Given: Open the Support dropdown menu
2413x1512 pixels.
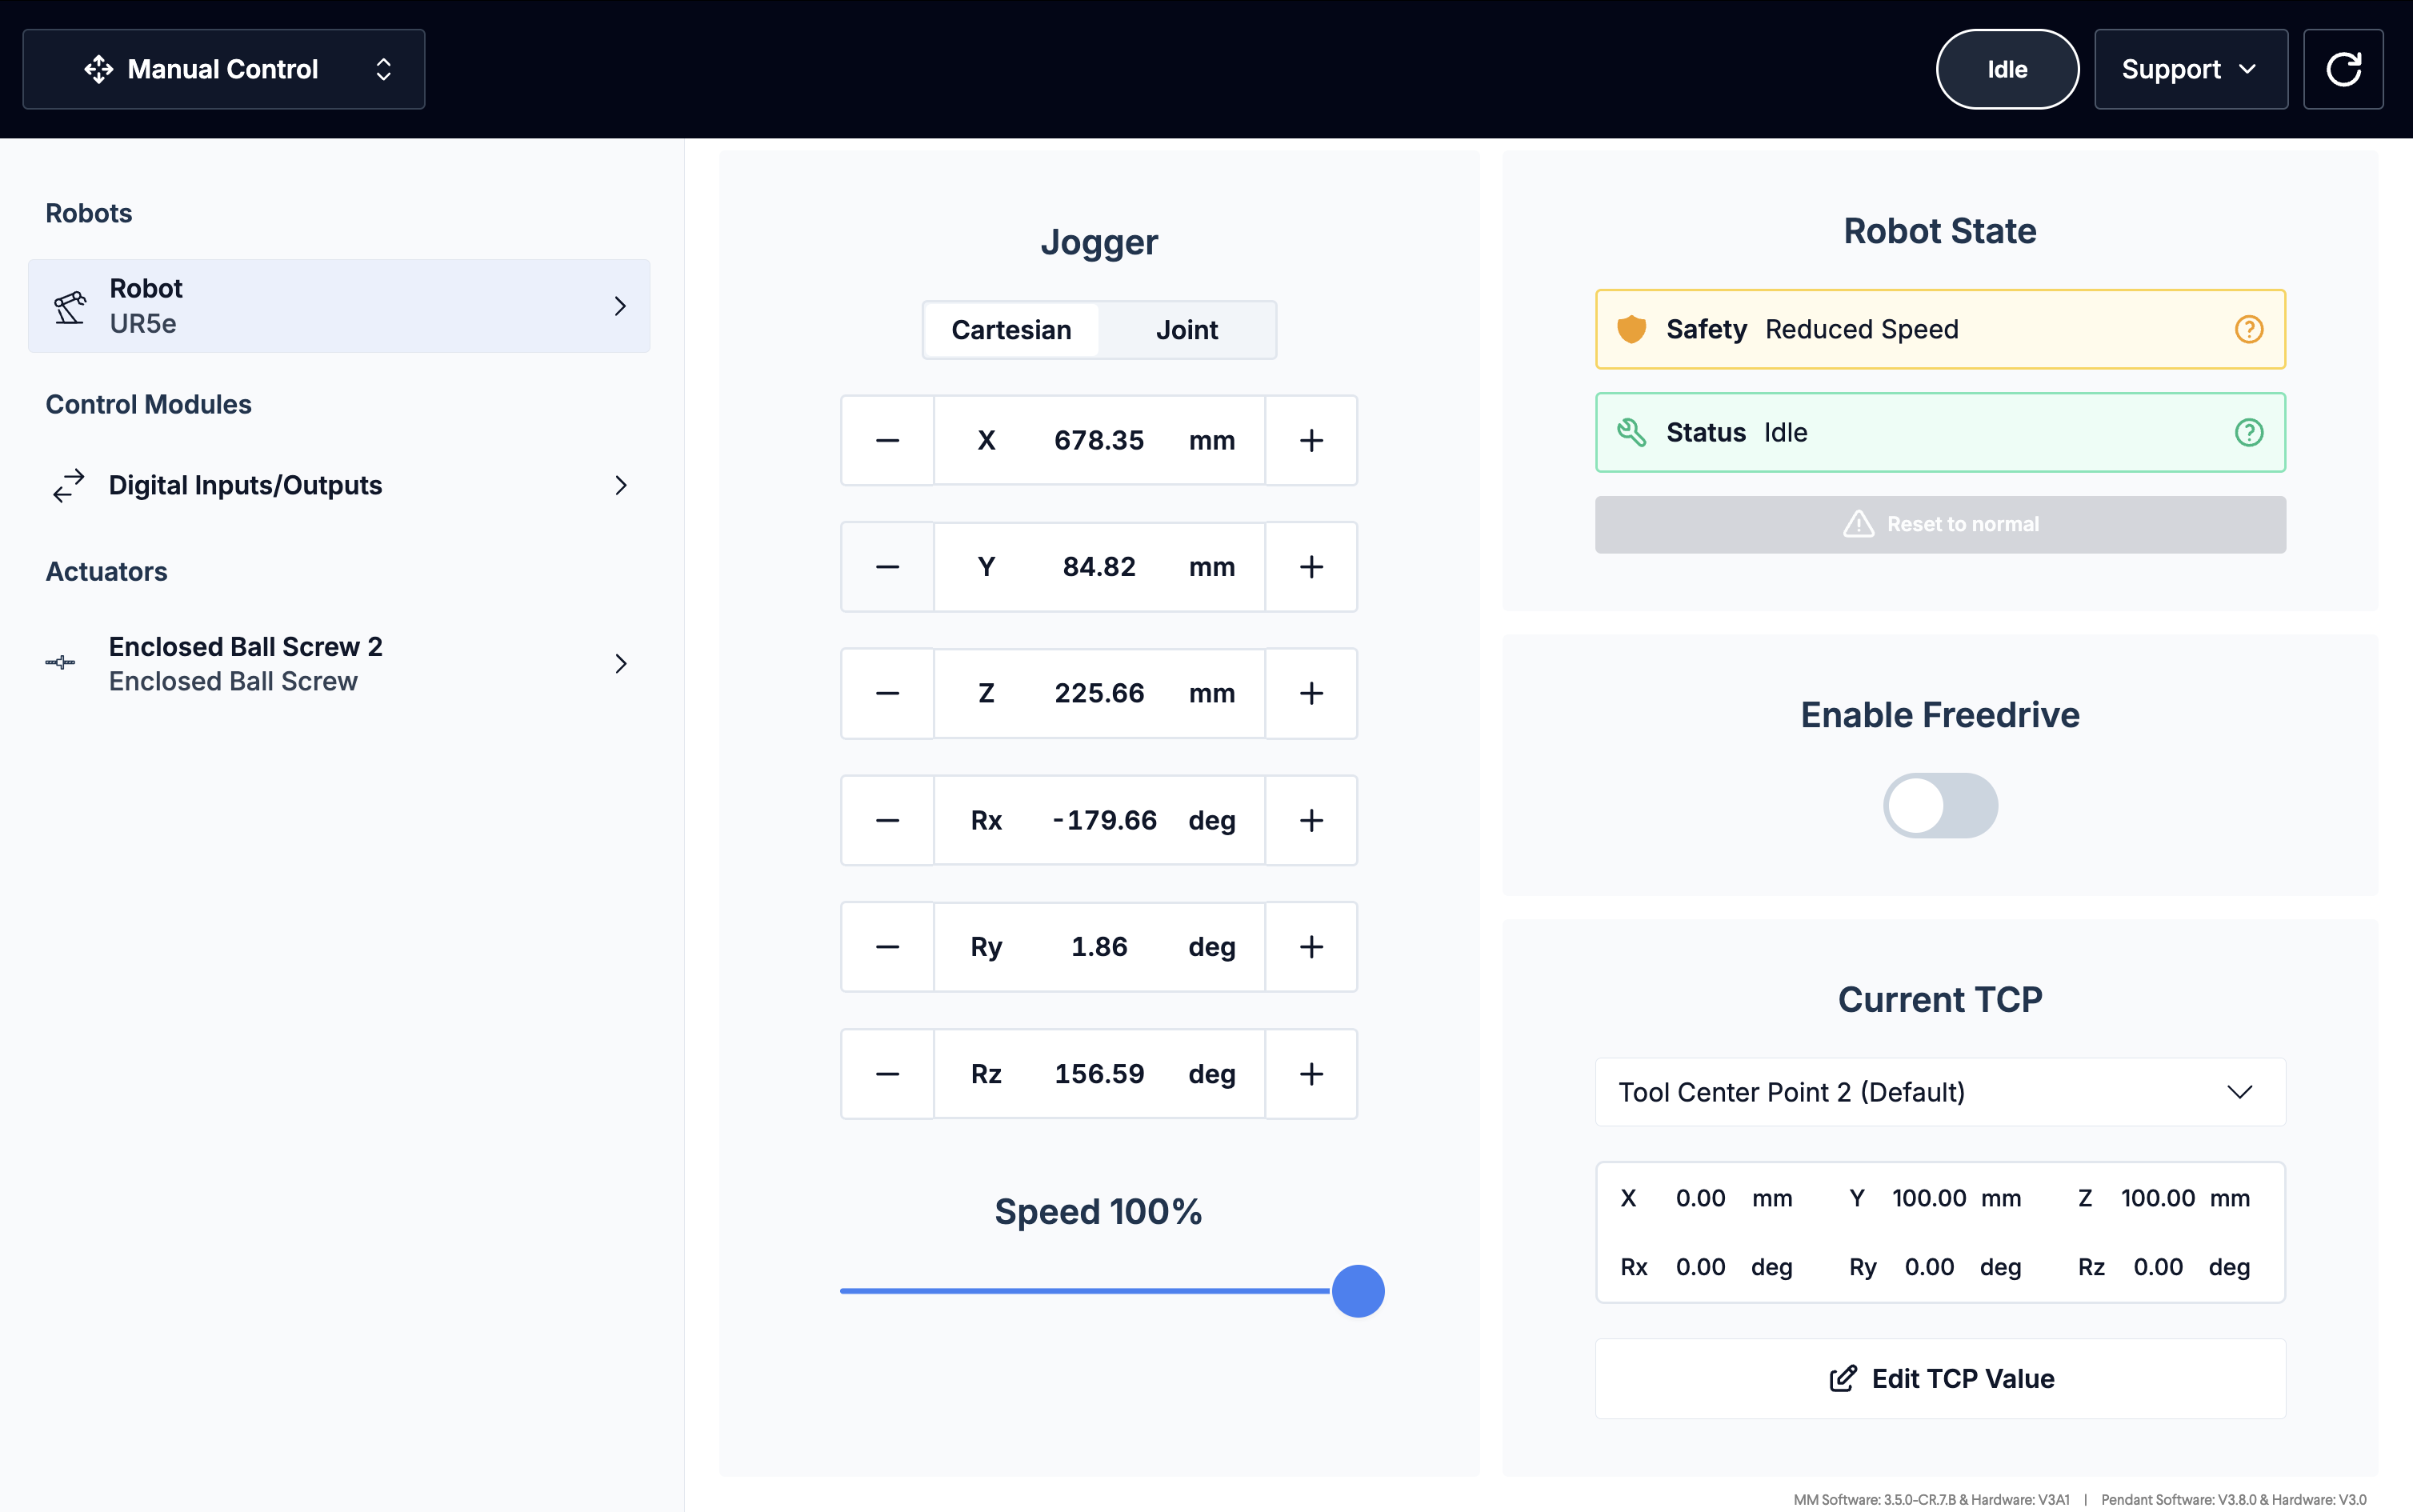Looking at the screenshot, I should 2190,69.
